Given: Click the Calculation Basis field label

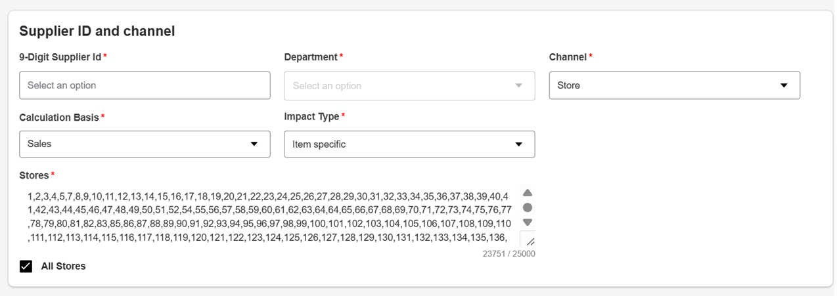Looking at the screenshot, I should 59,117.
